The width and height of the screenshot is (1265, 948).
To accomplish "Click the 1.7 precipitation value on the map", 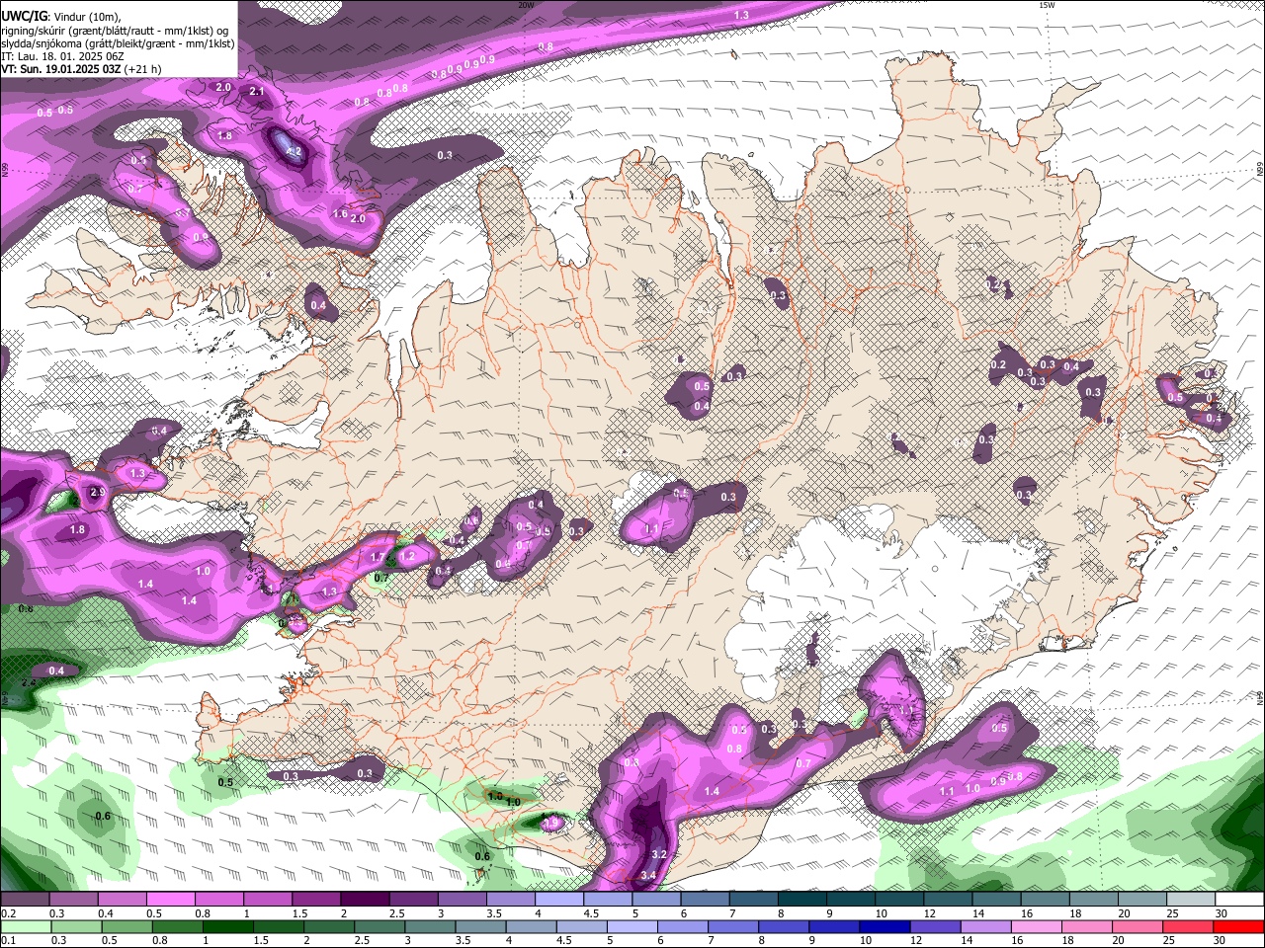I will 377,557.
